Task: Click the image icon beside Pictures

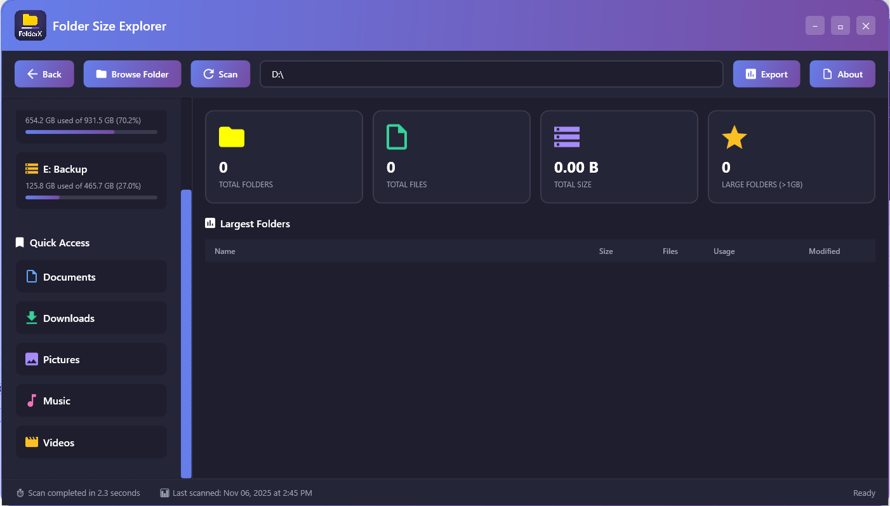Action: (31, 359)
